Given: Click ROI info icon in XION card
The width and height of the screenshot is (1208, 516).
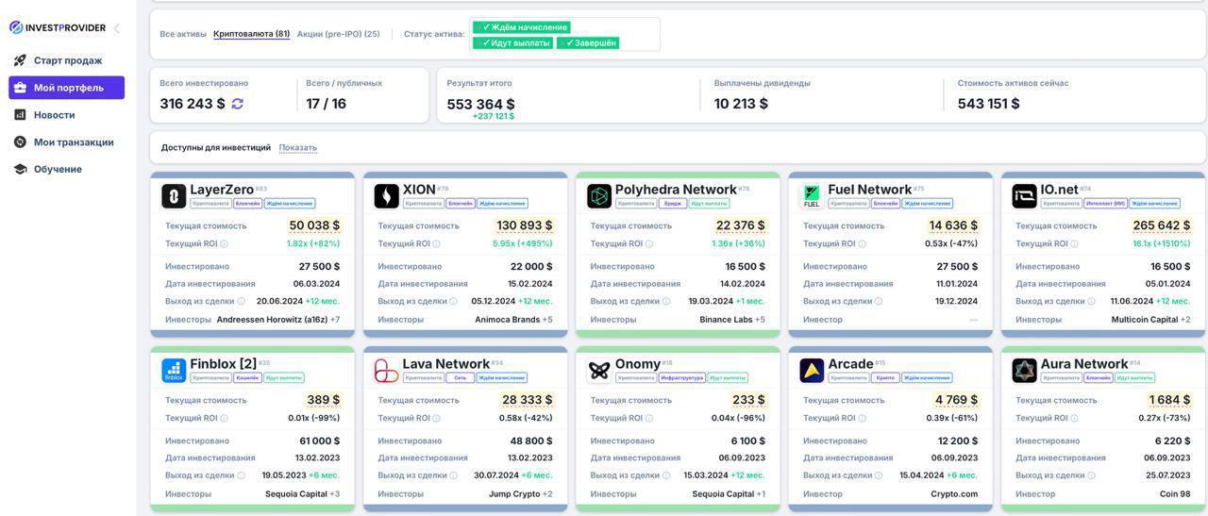Looking at the screenshot, I should point(436,244).
